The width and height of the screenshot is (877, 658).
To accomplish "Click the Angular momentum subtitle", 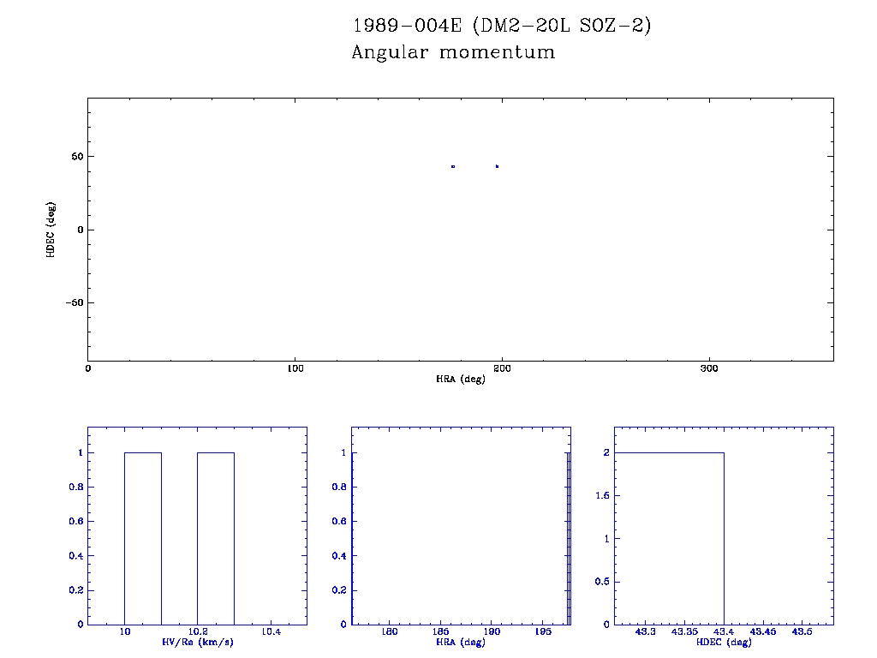I will (x=453, y=53).
